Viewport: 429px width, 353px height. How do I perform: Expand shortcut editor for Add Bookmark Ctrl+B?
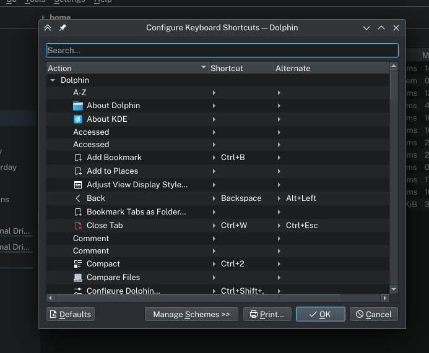click(x=214, y=158)
